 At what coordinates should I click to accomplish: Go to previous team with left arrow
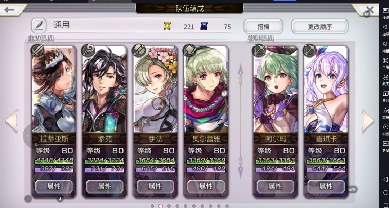click(12, 121)
